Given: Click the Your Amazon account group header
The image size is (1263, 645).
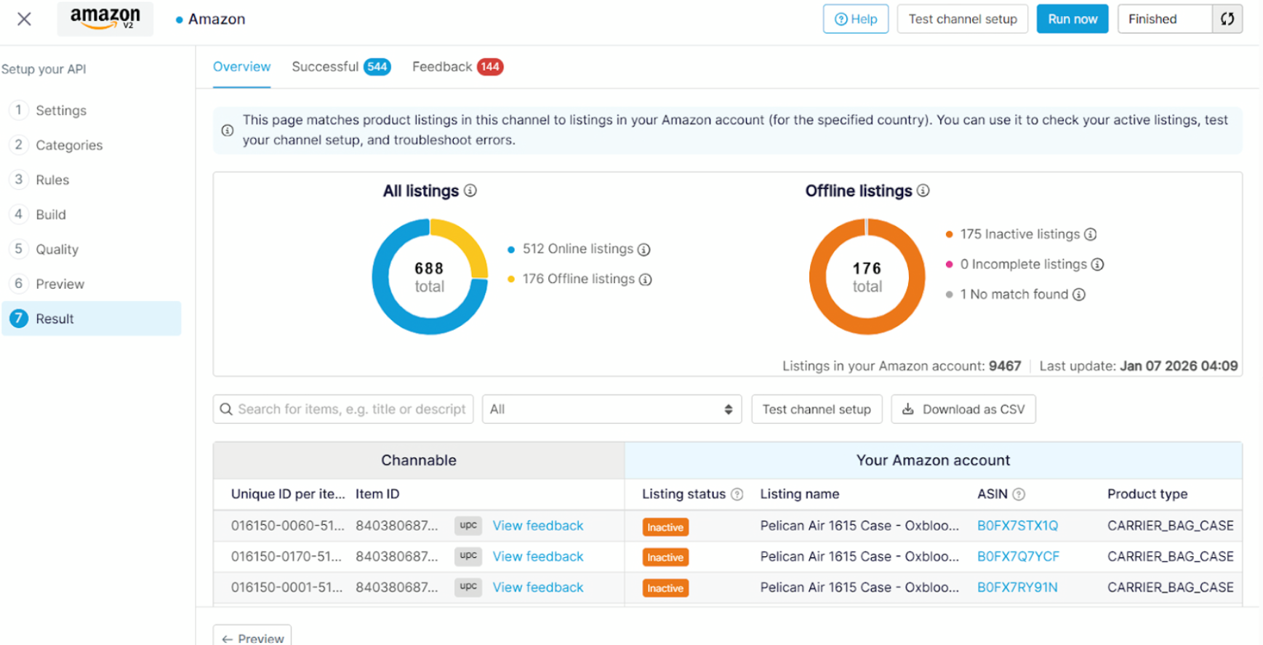Looking at the screenshot, I should 933,460.
